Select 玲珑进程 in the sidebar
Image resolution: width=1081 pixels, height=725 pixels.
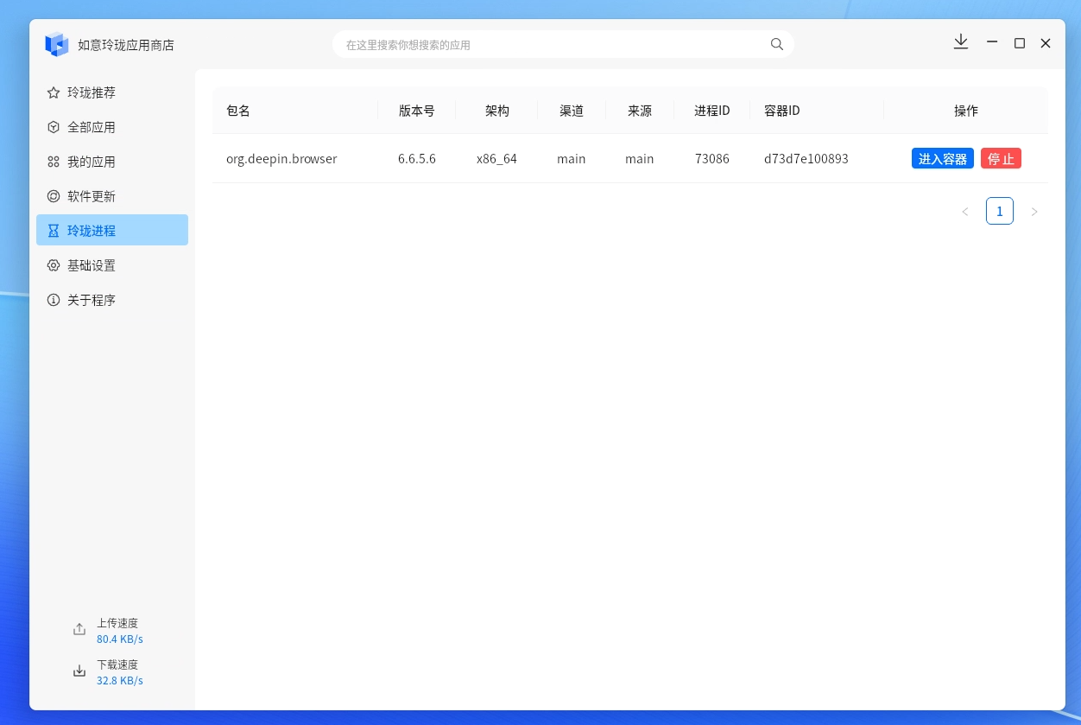point(112,231)
